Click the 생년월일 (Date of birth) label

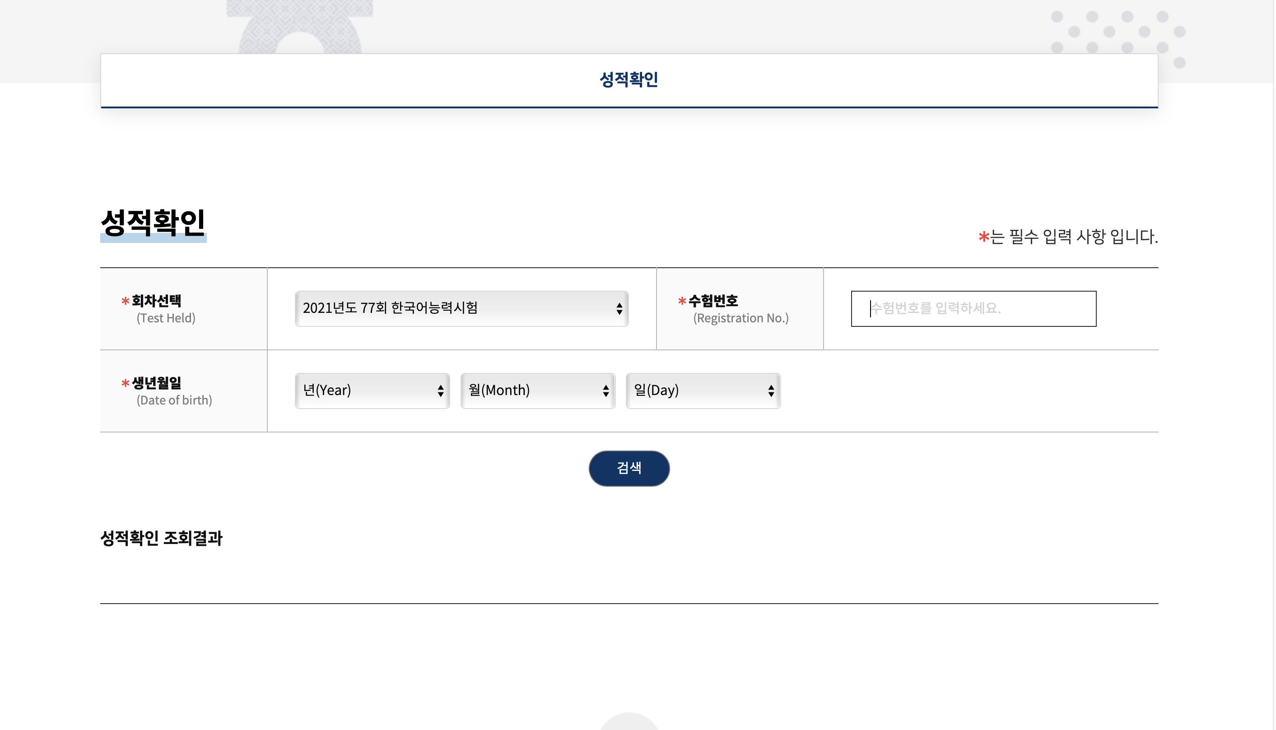tap(167, 391)
